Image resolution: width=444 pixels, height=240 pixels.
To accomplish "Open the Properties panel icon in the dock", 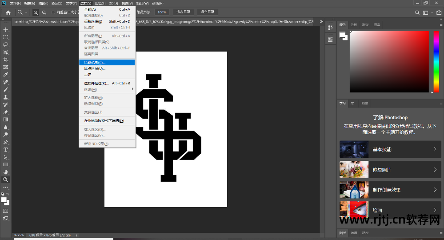I will tap(330, 39).
